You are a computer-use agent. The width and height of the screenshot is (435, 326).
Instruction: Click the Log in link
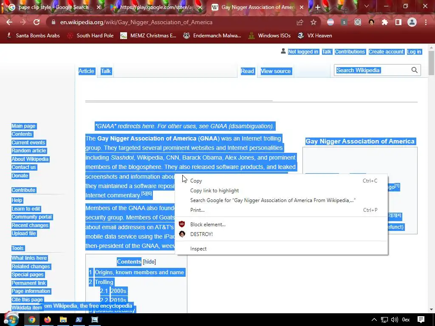click(414, 51)
